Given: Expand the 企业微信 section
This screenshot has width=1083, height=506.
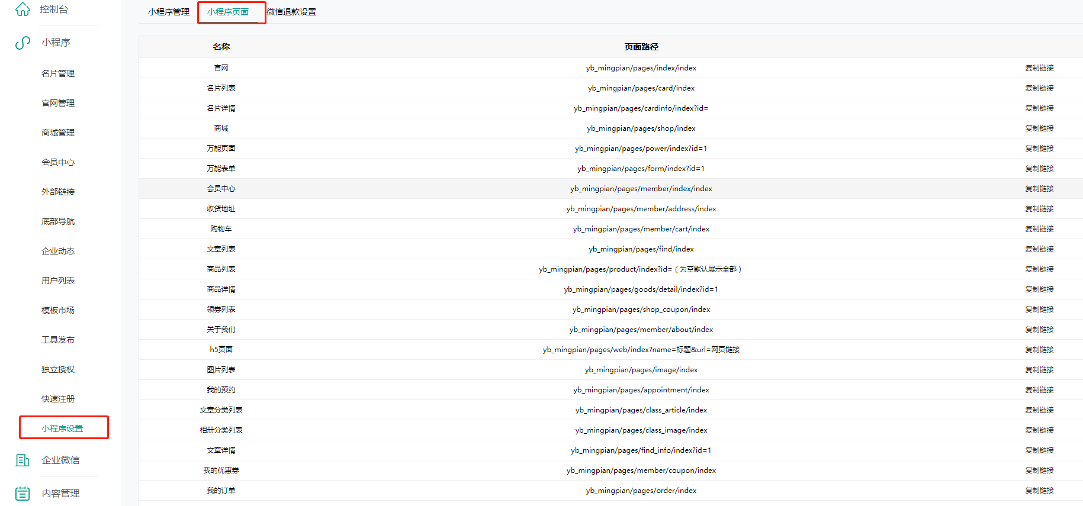Looking at the screenshot, I should pos(60,460).
